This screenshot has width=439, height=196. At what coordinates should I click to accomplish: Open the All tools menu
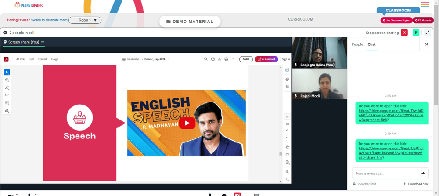[x=21, y=59]
